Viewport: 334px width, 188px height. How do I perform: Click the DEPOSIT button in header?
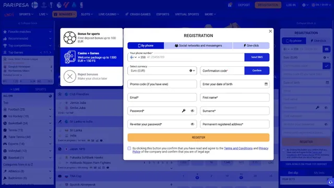pyautogui.click(x=244, y=5)
